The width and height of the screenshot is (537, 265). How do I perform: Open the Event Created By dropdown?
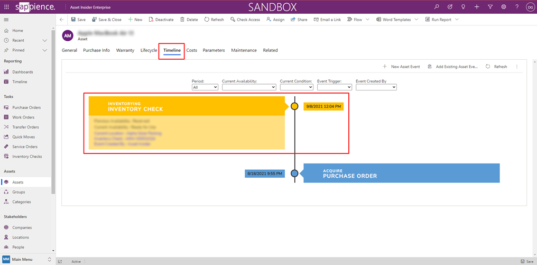tap(376, 87)
